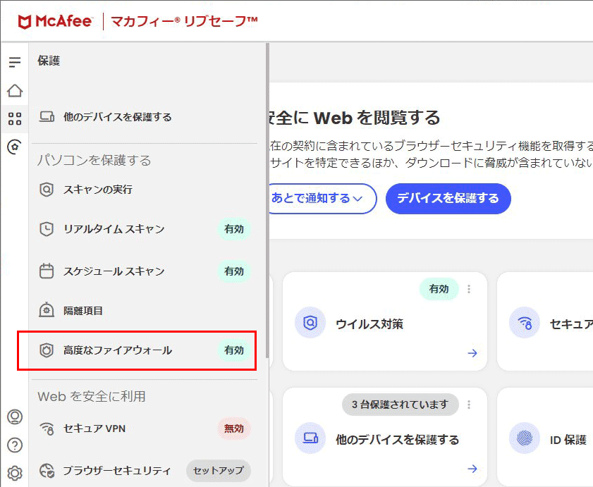Click the スキャンの実行 shield icon
The image size is (593, 487).
tap(47, 189)
